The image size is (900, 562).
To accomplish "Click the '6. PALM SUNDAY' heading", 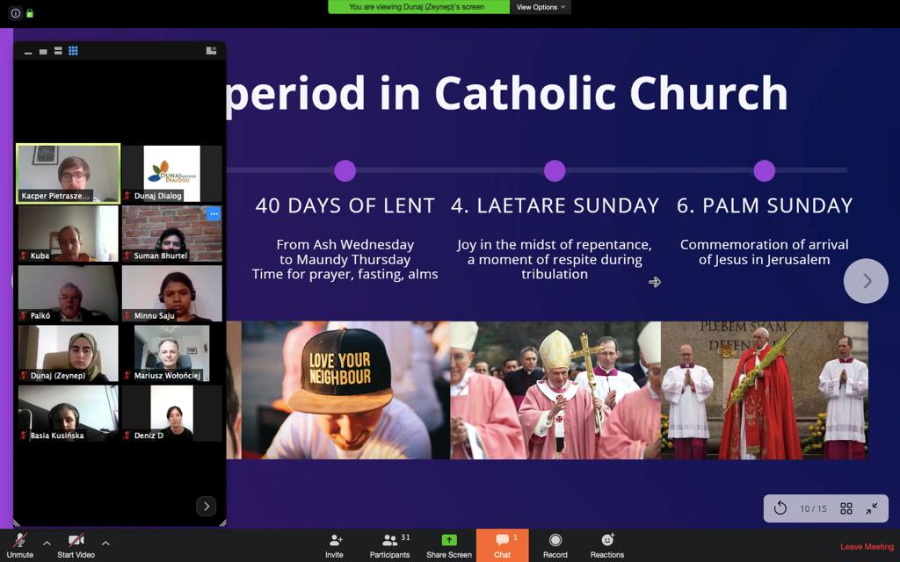I will coord(765,205).
